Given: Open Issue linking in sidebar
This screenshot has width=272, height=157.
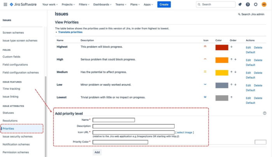Looking at the screenshot, I should pyautogui.click(x=10, y=97).
